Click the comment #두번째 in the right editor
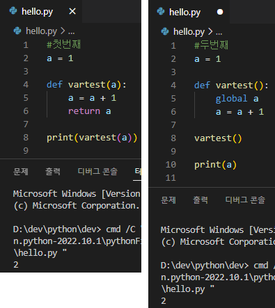 [211, 45]
